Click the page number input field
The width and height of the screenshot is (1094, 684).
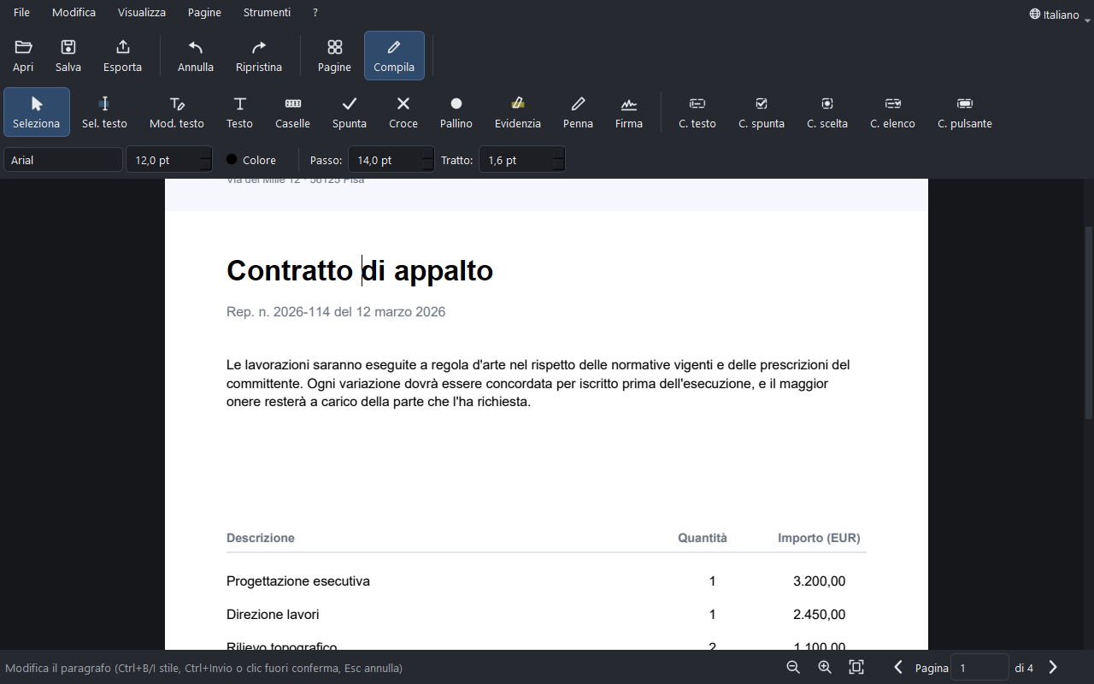coord(979,668)
